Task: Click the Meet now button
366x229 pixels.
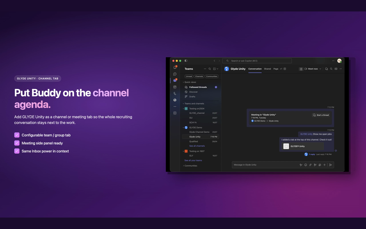Action: [x=311, y=69]
